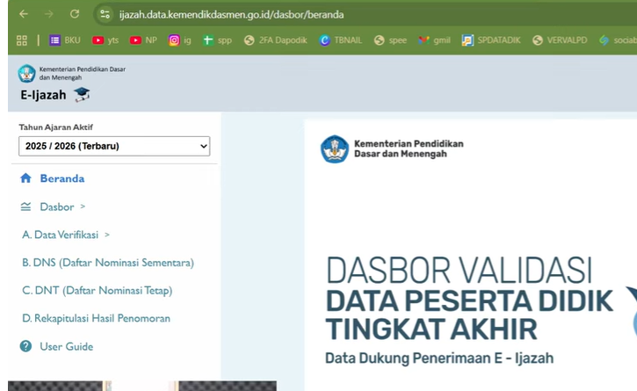The width and height of the screenshot is (637, 391).
Task: Open the ig Instagram bookmark
Action: (179, 40)
